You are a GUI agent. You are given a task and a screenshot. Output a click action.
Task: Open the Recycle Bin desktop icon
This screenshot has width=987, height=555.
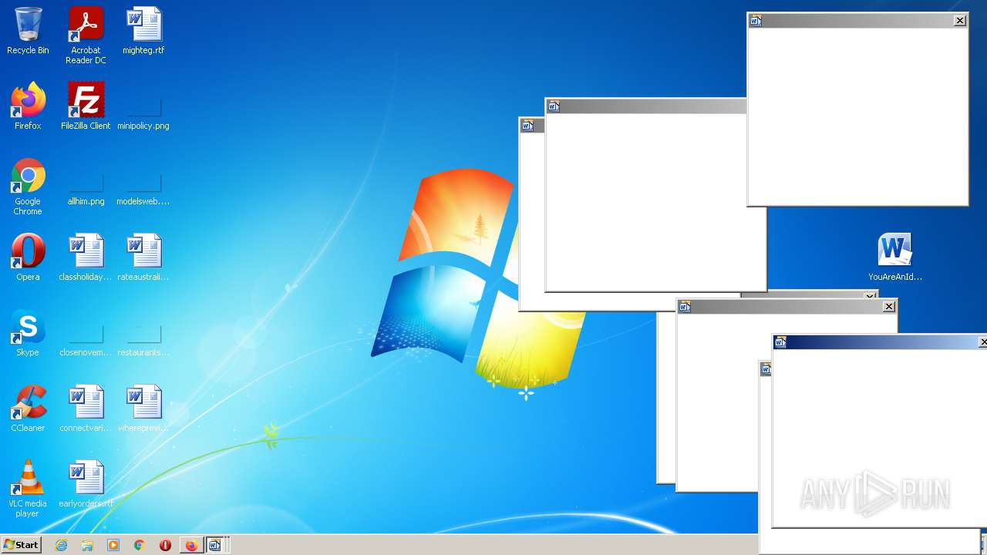[28, 31]
